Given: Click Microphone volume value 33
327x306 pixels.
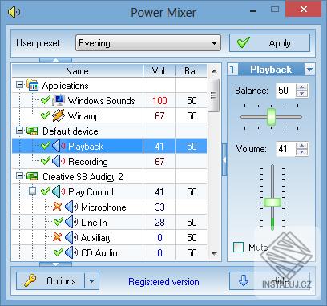Looking at the screenshot, I should tap(159, 207).
